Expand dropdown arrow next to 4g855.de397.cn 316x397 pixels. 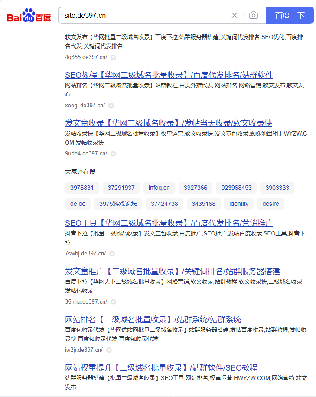(114, 57)
